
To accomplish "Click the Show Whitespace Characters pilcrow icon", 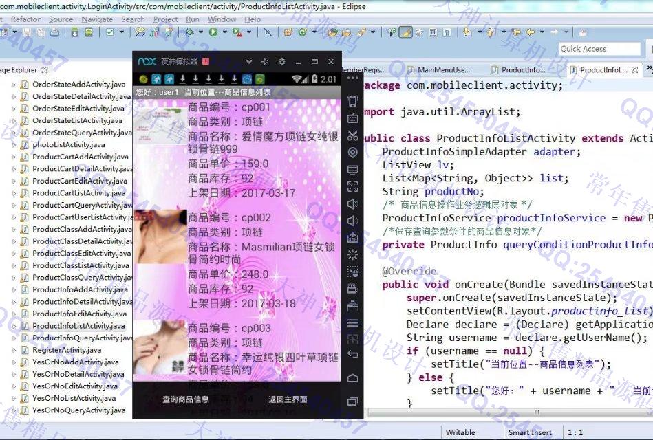I will (447, 32).
